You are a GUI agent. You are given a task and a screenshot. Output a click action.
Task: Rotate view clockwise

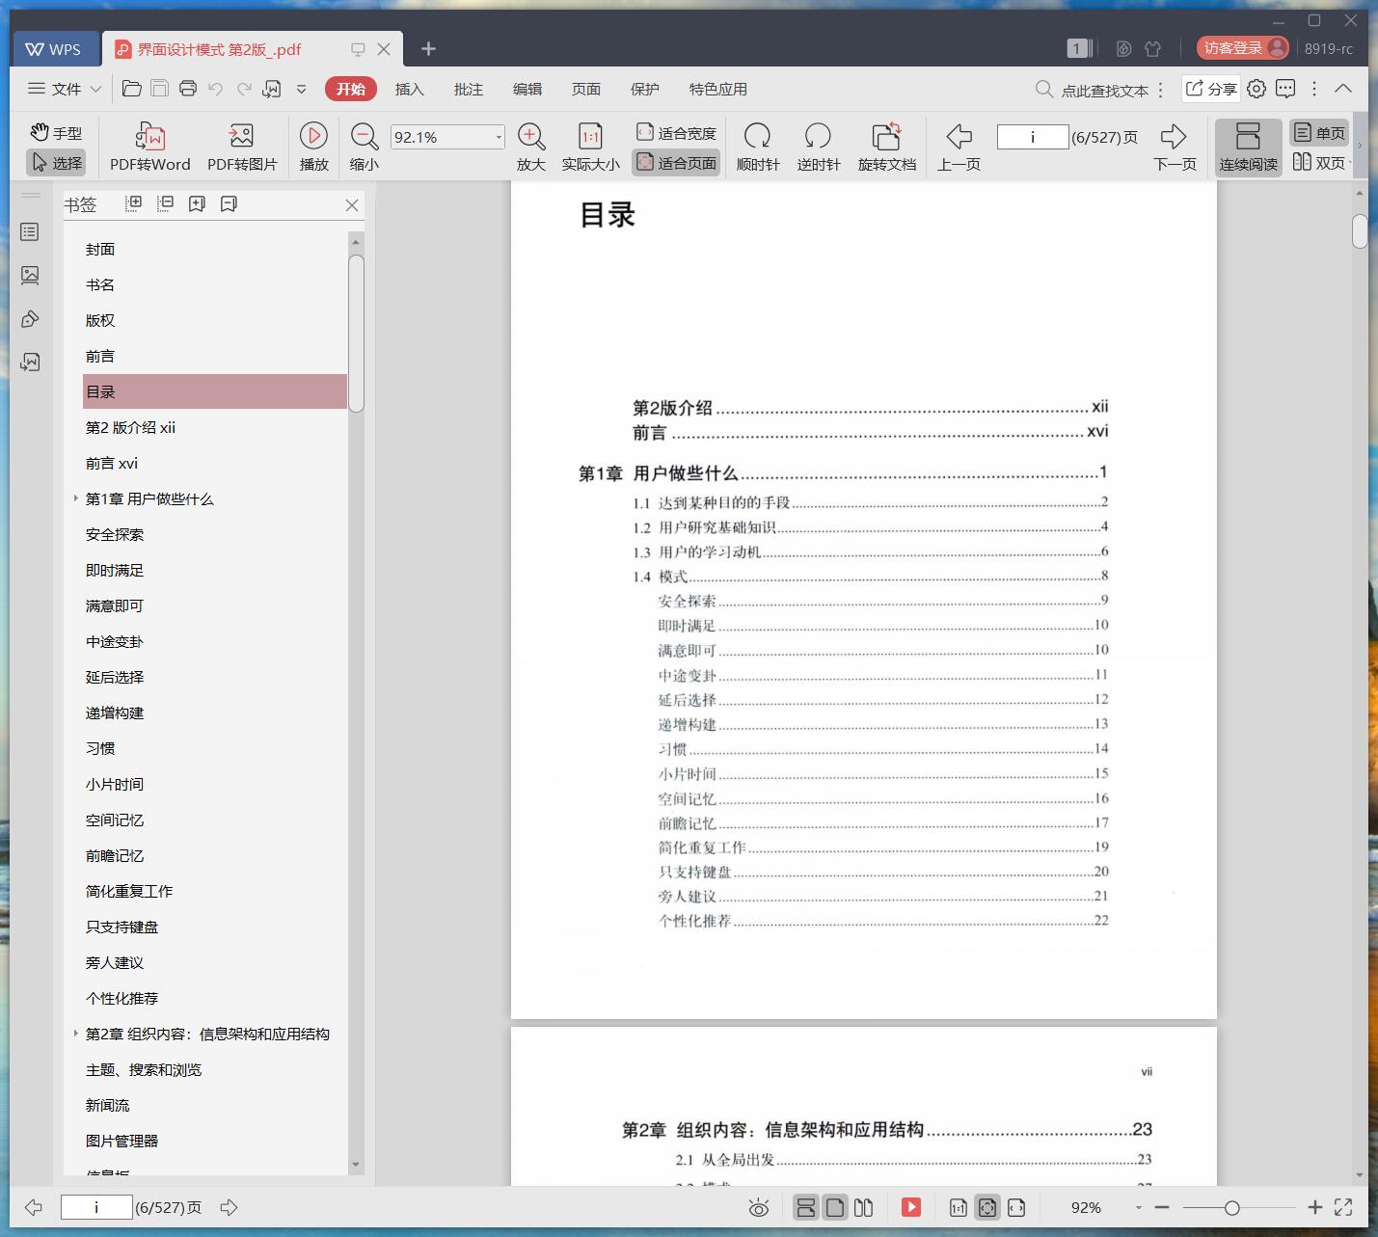[x=758, y=148]
